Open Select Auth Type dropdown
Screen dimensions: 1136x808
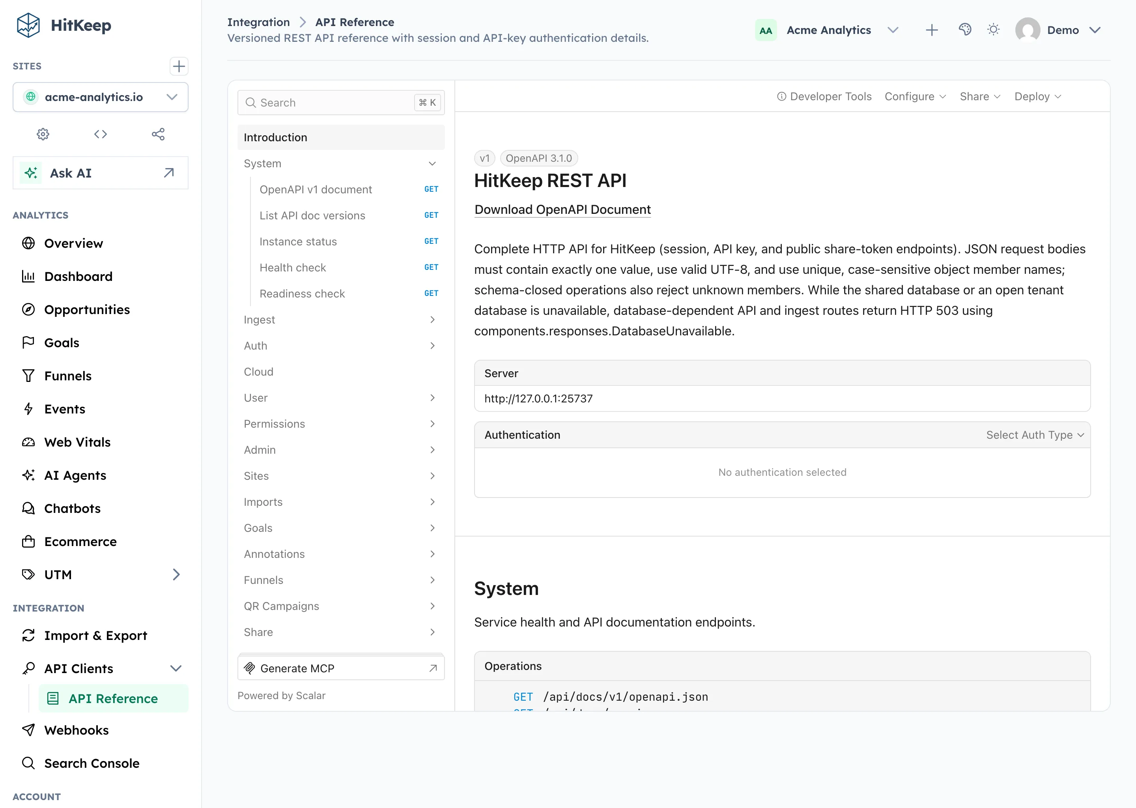coord(1035,435)
